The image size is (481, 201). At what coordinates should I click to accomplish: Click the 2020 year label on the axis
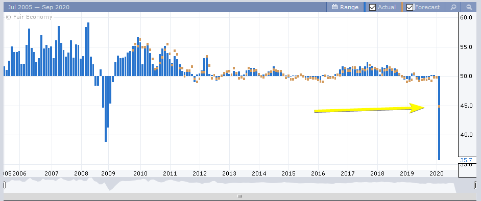pos(437,173)
